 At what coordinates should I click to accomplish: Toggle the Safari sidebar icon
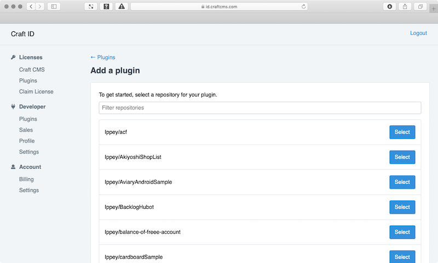point(54,7)
